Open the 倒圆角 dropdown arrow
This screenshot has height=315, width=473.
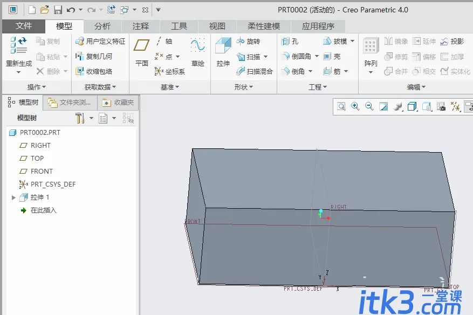pyautogui.click(x=317, y=57)
